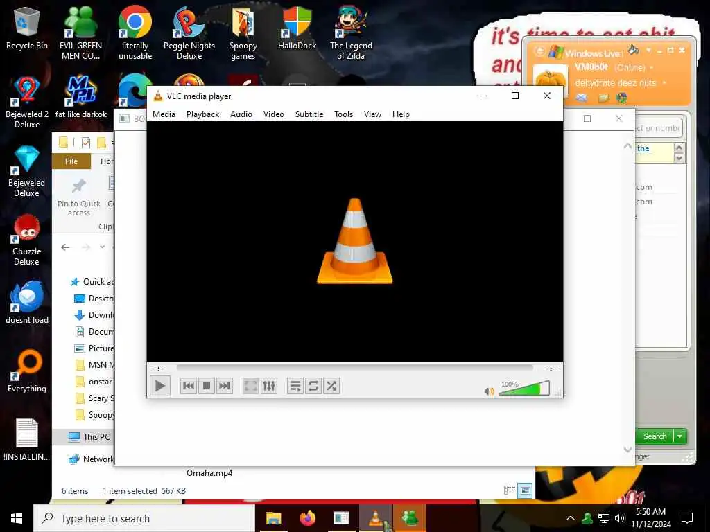Select HalloDock desktop shortcut
710x532 pixels.
click(x=297, y=28)
